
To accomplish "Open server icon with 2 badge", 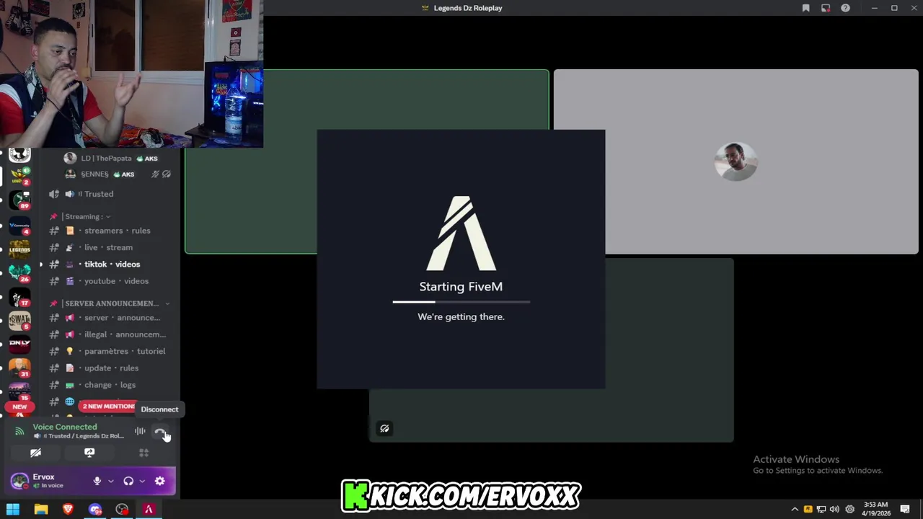I will 19,176.
